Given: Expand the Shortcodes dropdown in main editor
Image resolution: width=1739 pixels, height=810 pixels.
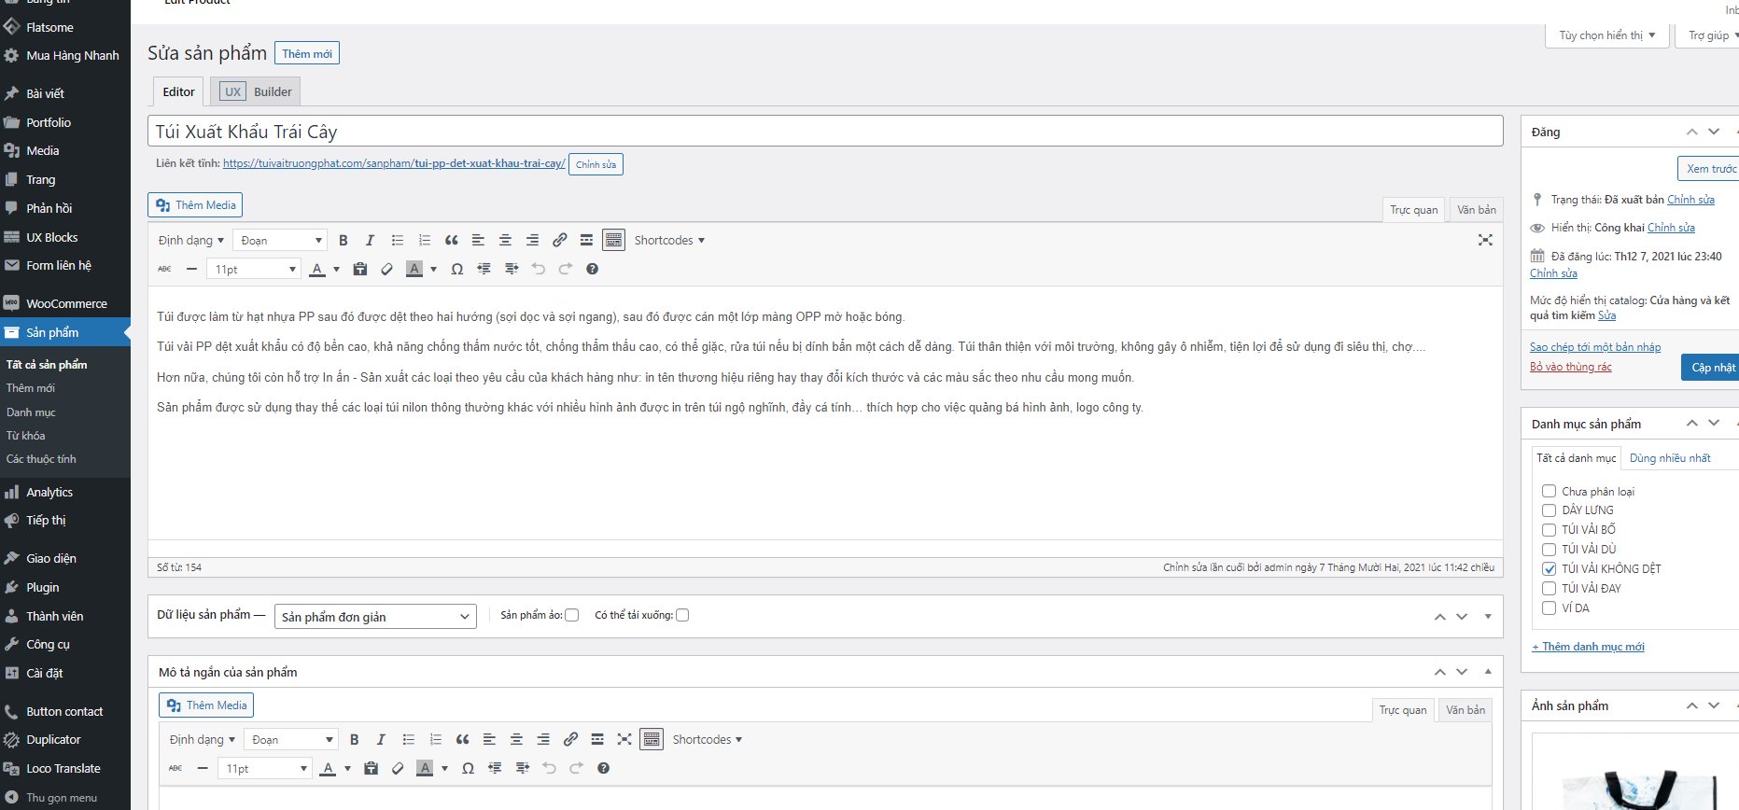Looking at the screenshot, I should tap(669, 241).
